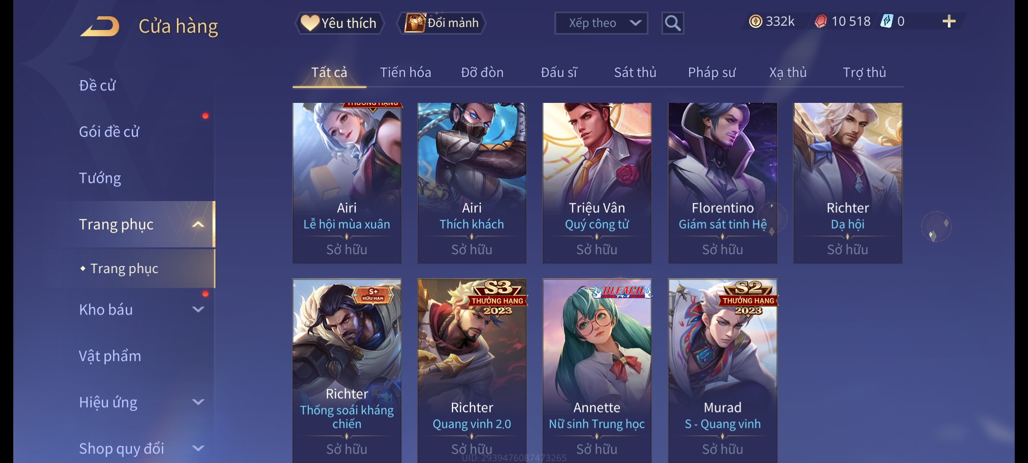Tap the golden back arrow icon
Screen dimensions: 1028x463
[x=99, y=27]
